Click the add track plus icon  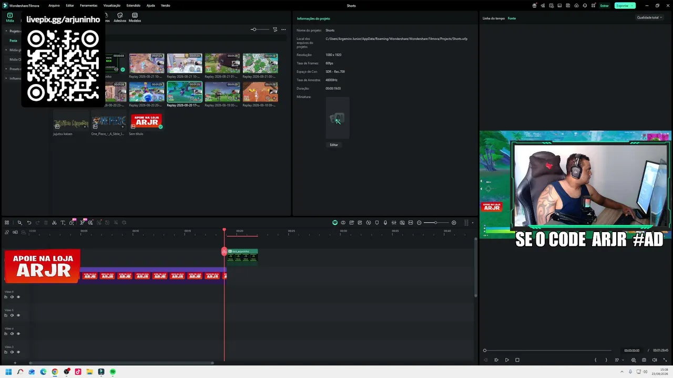coord(15,363)
